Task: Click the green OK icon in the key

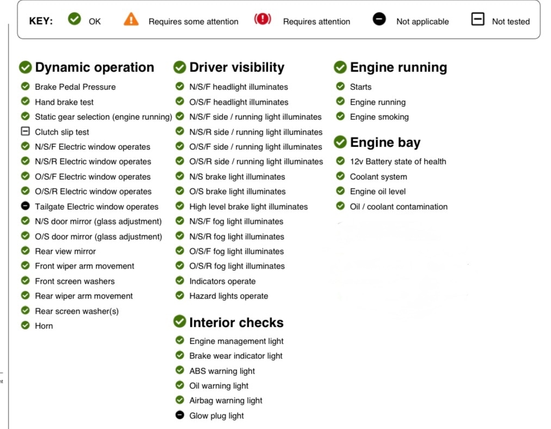Action: pyautogui.click(x=75, y=20)
